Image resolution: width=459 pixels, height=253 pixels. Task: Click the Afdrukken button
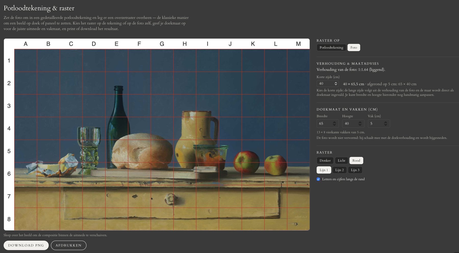click(x=69, y=245)
